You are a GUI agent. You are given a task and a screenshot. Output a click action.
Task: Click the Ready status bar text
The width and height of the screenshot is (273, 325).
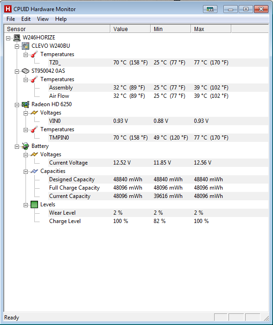pos(12,318)
